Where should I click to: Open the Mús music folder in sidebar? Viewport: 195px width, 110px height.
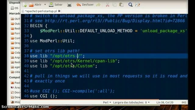(x=16, y=102)
